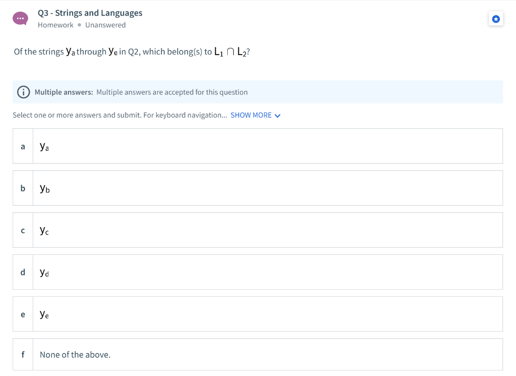Click the Homework category label
The image size is (516, 376).
point(55,25)
